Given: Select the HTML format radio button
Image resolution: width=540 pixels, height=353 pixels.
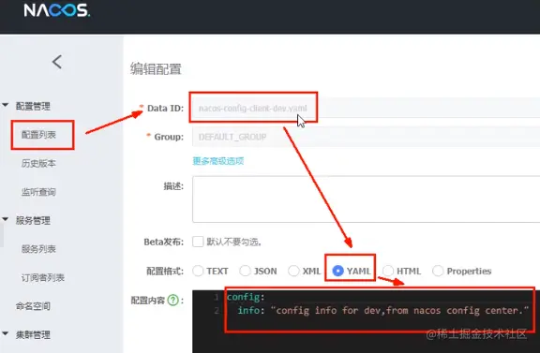Looking at the screenshot, I should 388,271.
